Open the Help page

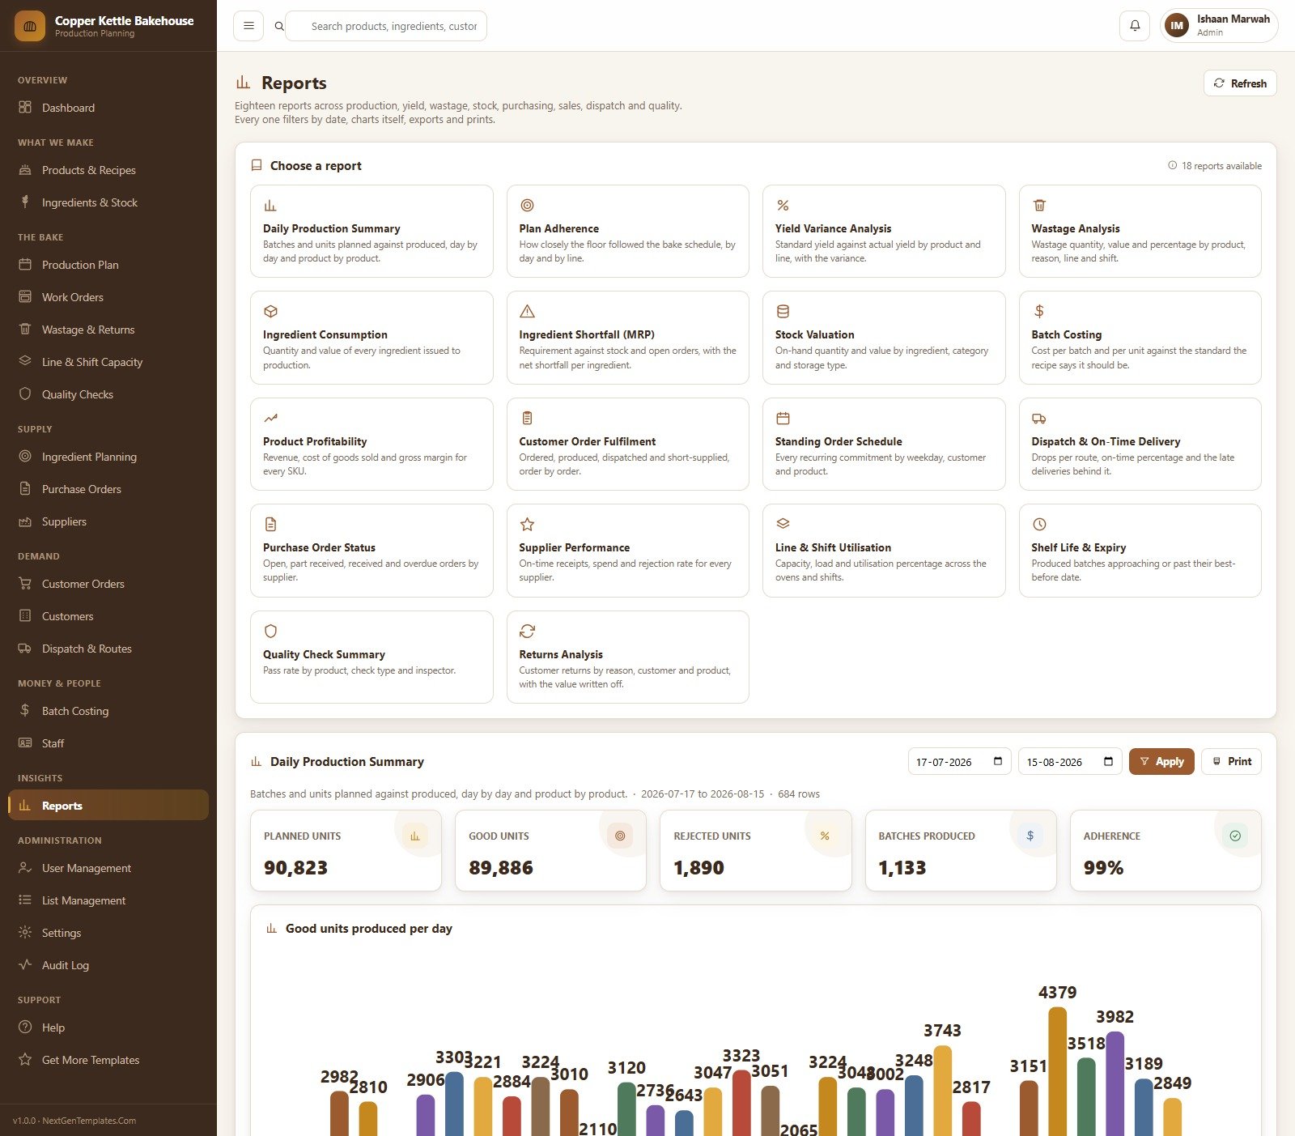click(x=108, y=1028)
